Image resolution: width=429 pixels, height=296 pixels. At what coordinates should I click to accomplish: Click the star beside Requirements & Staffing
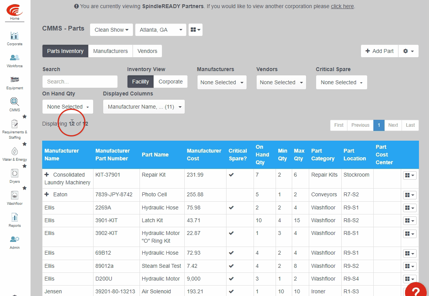(x=24, y=117)
